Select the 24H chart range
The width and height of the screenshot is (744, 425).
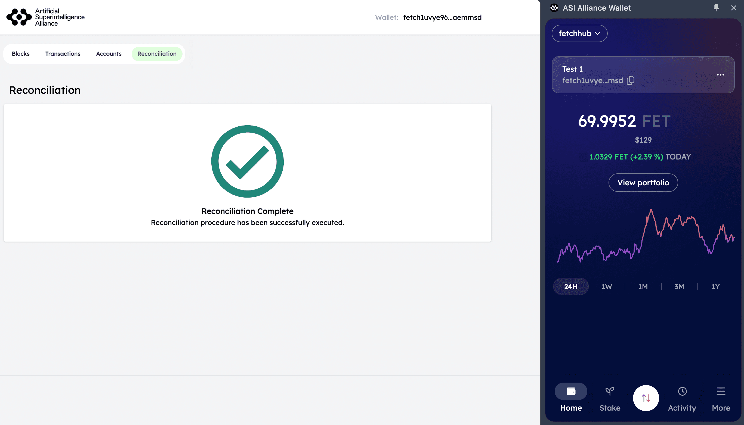[570, 287]
